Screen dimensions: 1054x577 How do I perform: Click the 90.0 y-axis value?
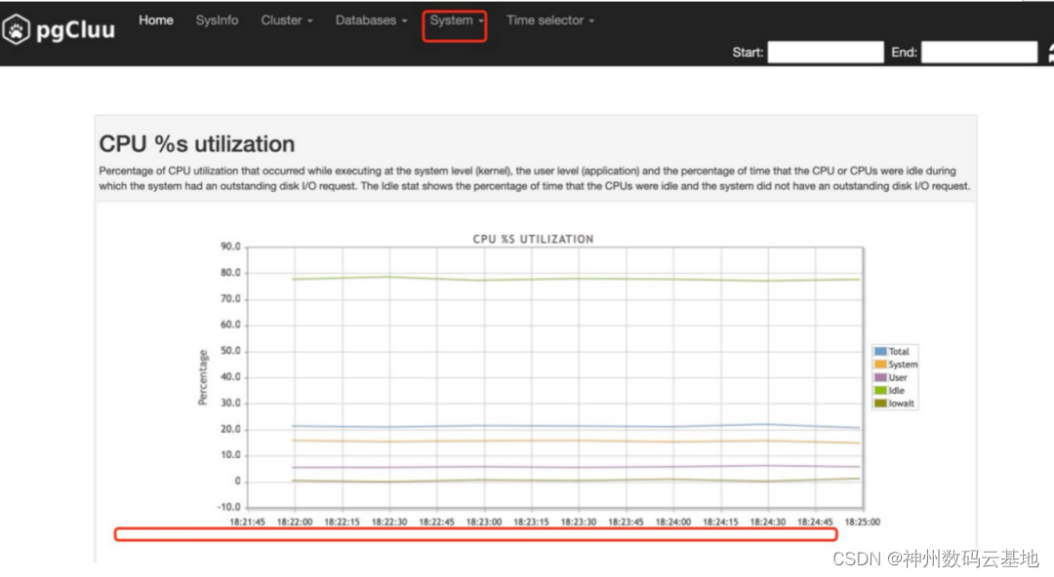coord(230,247)
